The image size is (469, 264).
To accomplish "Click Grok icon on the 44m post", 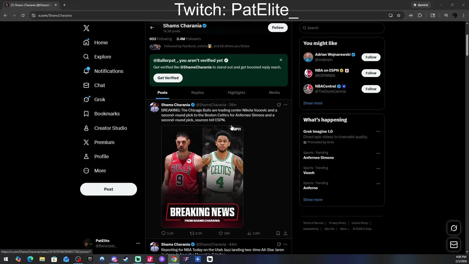I will pyautogui.click(x=279, y=245).
